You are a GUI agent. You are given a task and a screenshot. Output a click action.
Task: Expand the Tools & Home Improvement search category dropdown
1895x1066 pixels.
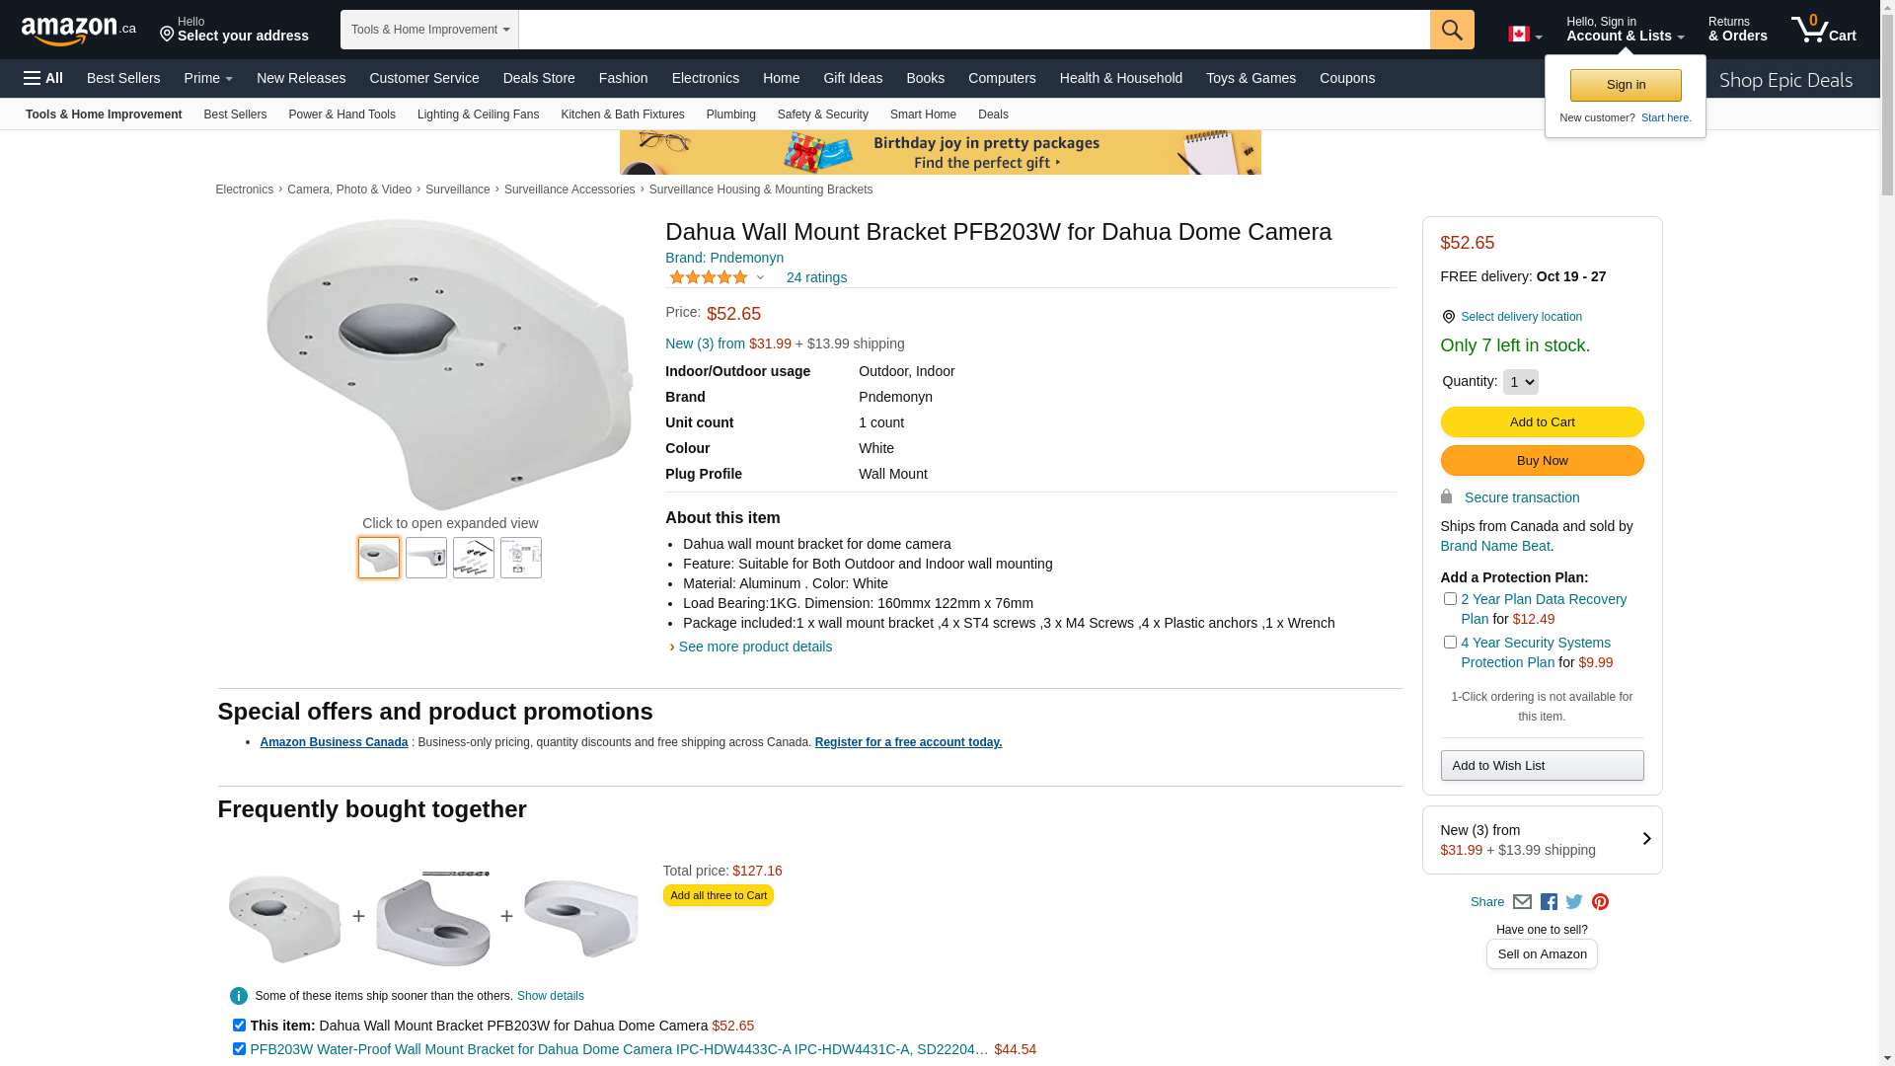pos(429,30)
